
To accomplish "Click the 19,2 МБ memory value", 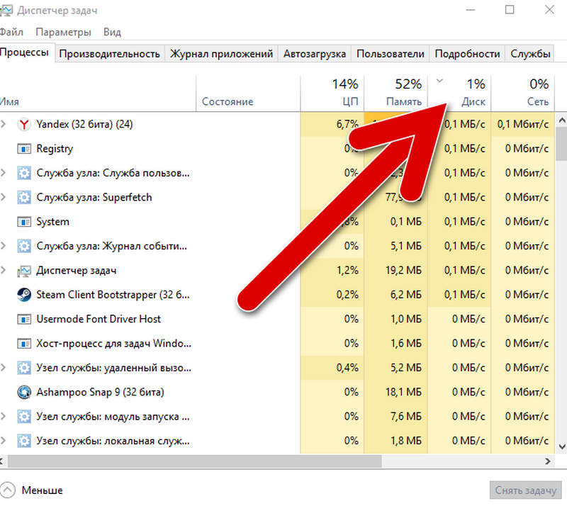I will pos(403,271).
